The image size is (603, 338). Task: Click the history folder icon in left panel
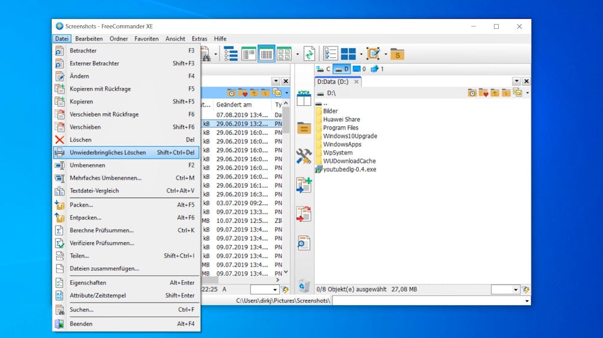[231, 93]
